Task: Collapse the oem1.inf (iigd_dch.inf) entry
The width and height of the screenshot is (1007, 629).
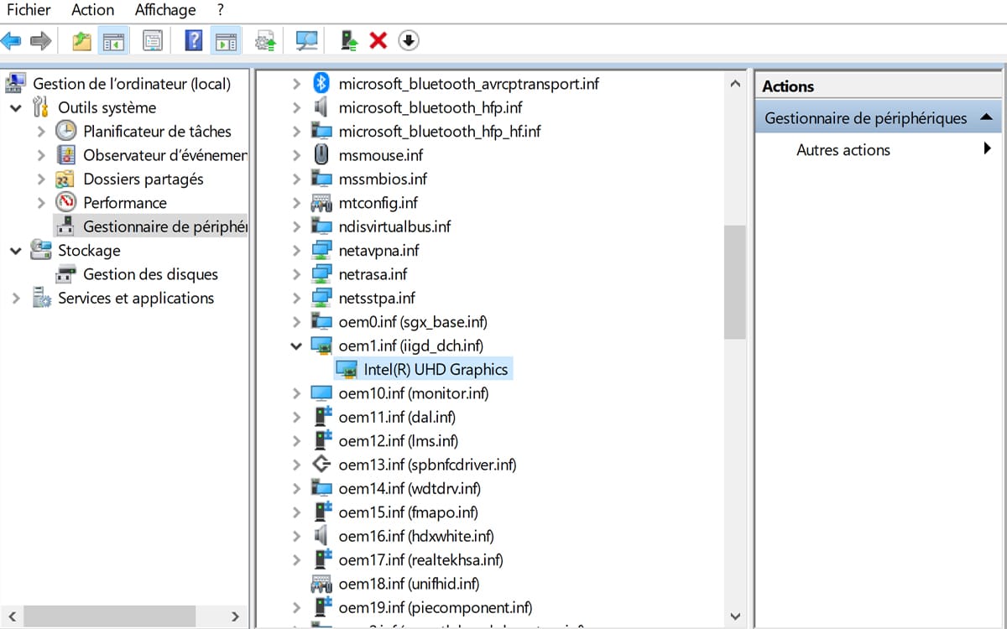Action: coord(295,345)
